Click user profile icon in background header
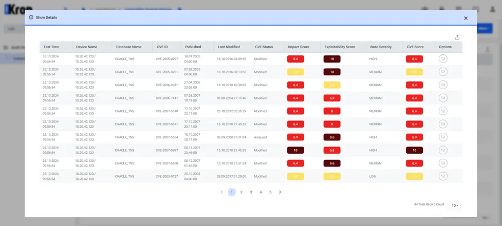The width and height of the screenshot is (502, 226). [493, 9]
